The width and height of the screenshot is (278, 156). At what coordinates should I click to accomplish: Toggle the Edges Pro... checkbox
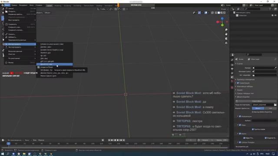pyautogui.click(x=244, y=138)
